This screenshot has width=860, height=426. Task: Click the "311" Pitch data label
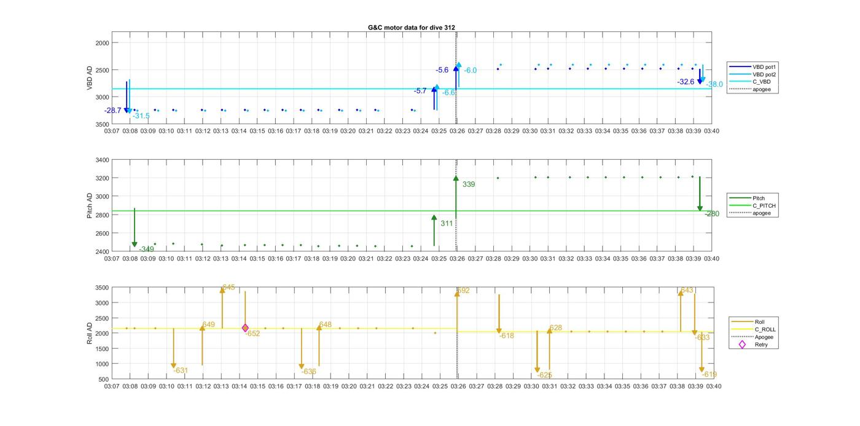(447, 224)
